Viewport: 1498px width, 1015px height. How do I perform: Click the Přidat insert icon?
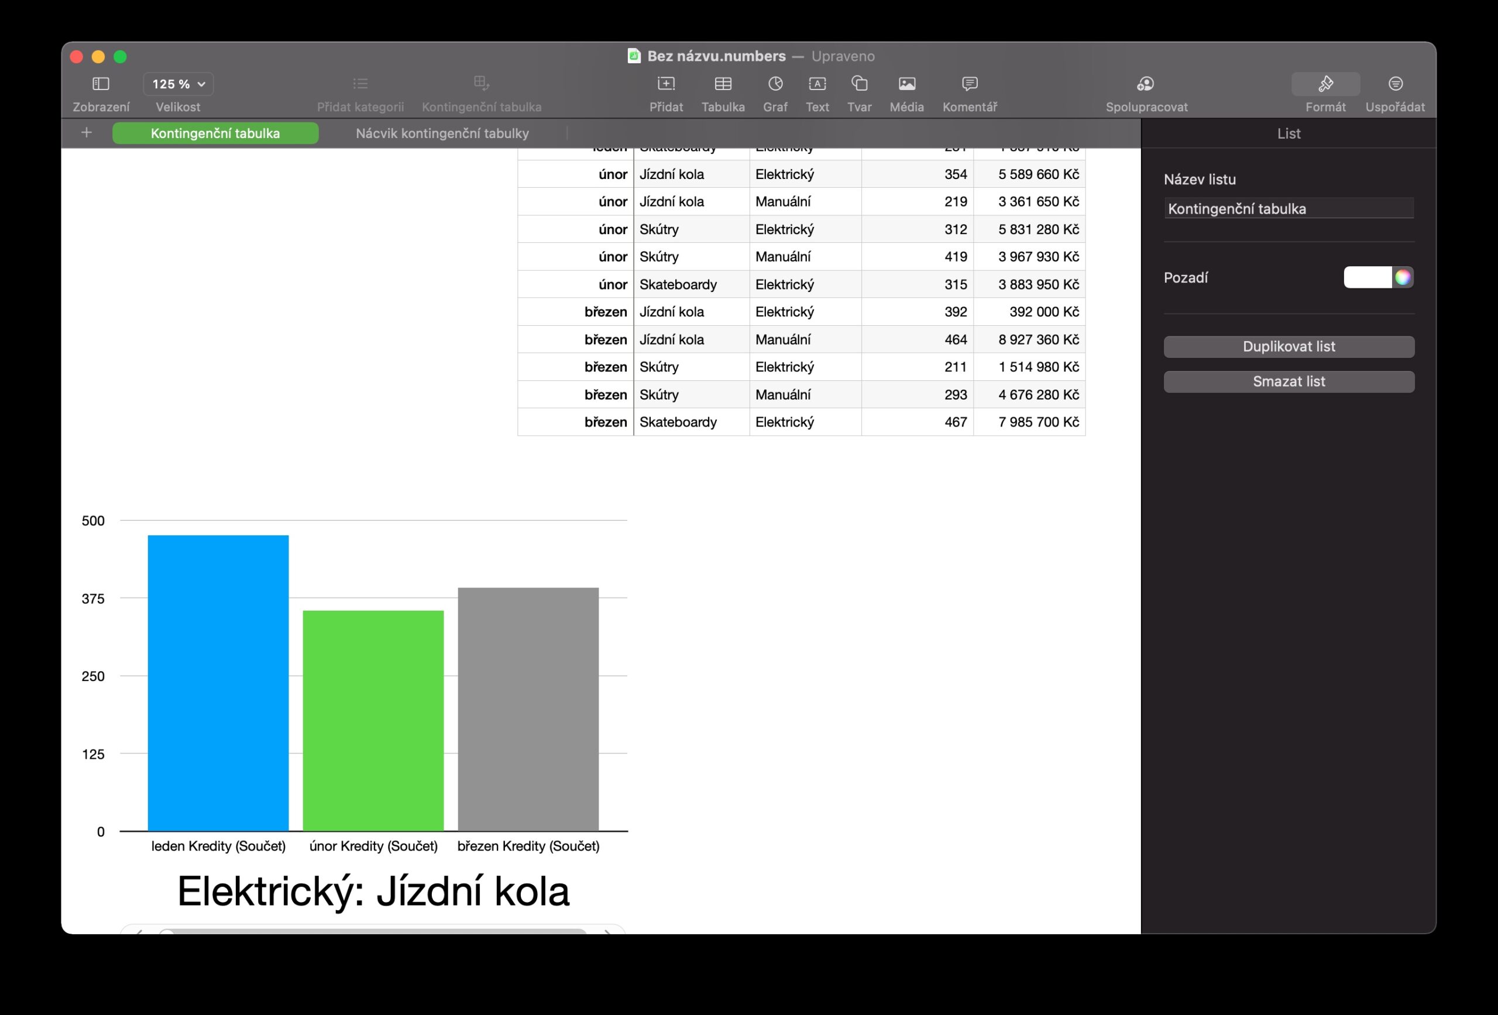pyautogui.click(x=666, y=84)
